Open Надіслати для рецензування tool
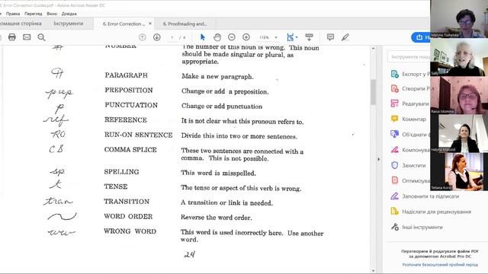Image resolution: width=488 pixels, height=274 pixels. [431, 212]
